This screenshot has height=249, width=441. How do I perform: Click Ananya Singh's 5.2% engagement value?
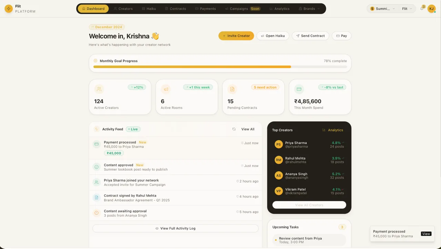pyautogui.click(x=336, y=174)
